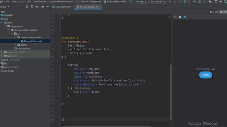Run the app with green play icon
The width and height of the screenshot is (227, 127).
click(170, 1)
